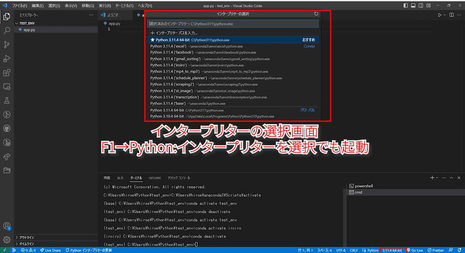Open the Testing flask view

click(x=6, y=100)
